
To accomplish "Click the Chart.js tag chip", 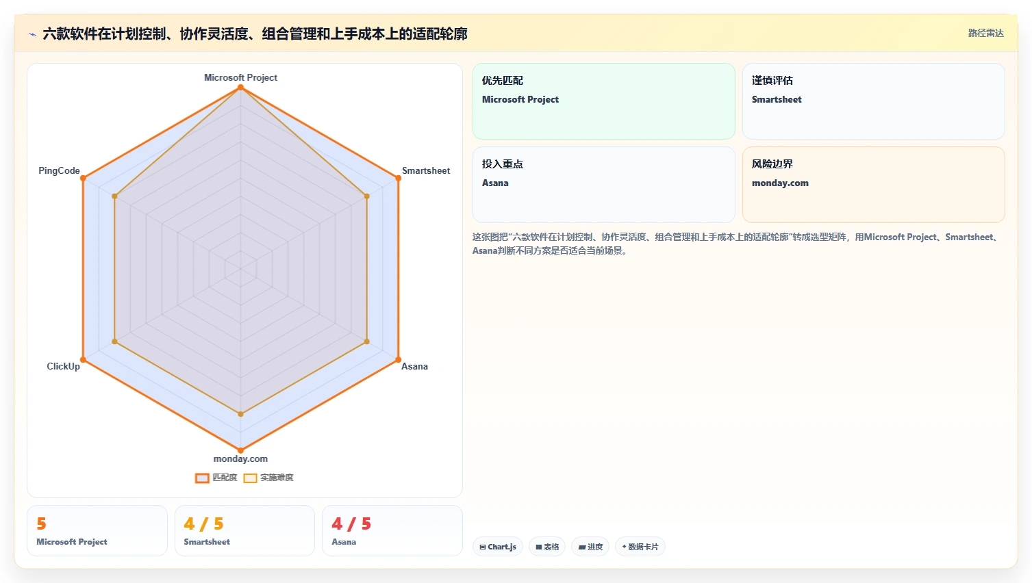I will (x=498, y=547).
